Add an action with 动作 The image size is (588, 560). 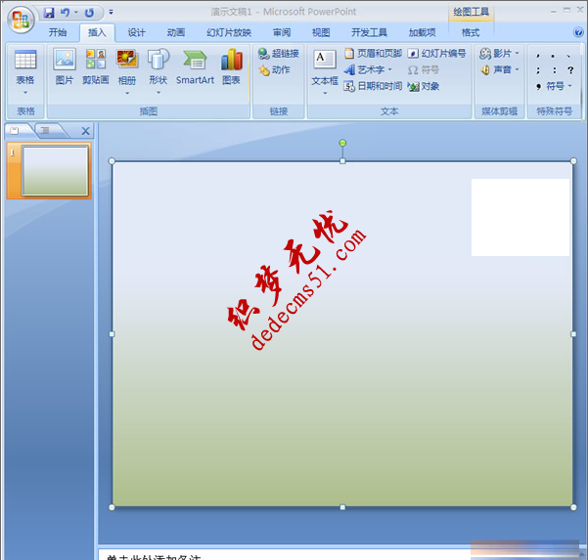(275, 70)
